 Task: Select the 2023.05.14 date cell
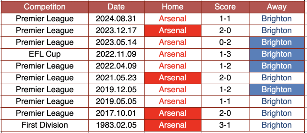point(116,42)
